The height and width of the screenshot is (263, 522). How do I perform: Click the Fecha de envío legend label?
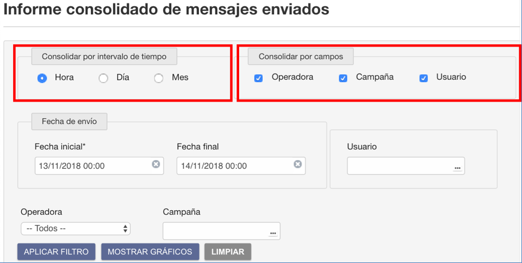69,122
